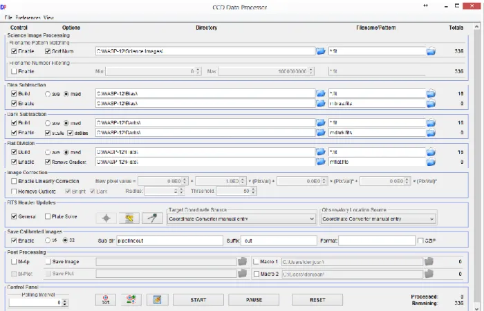Click the START button
The height and width of the screenshot is (311, 484).
tap(198, 299)
